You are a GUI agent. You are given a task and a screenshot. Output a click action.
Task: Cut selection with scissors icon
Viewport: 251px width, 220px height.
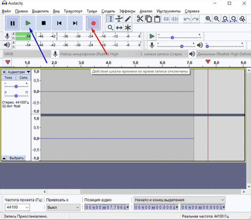[x=140, y=19]
